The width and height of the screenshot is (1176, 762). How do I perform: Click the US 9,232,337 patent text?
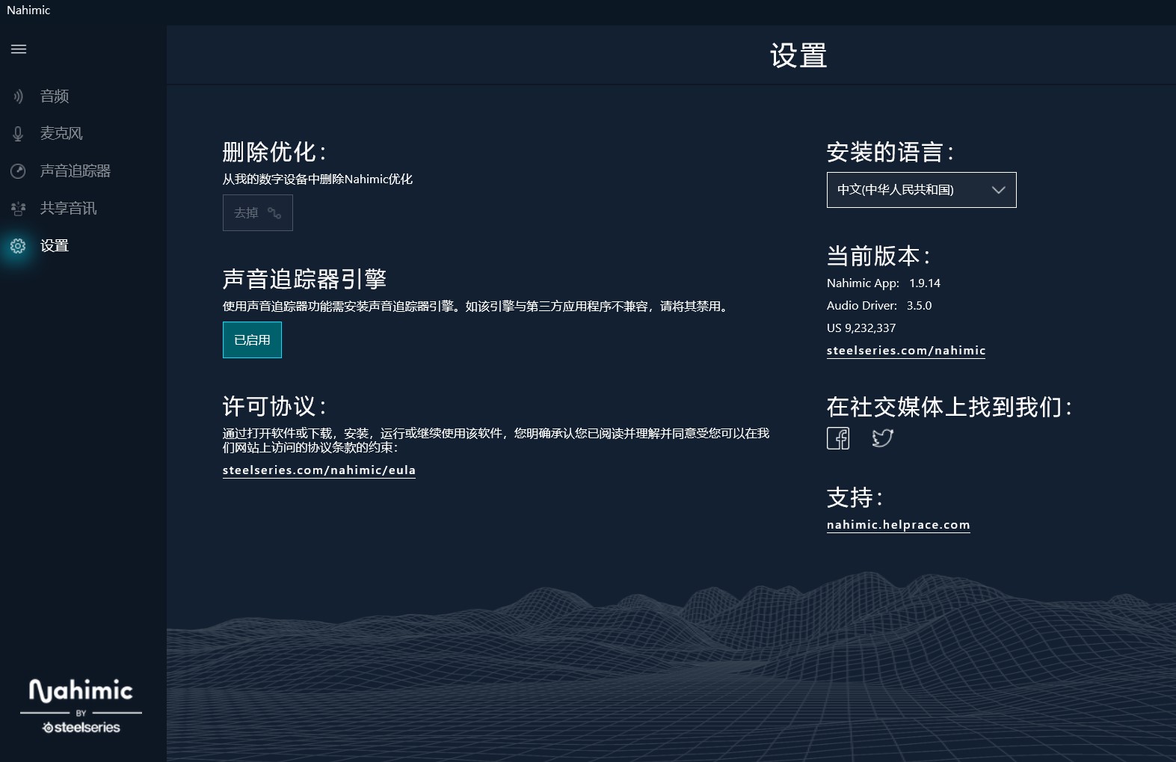861,328
